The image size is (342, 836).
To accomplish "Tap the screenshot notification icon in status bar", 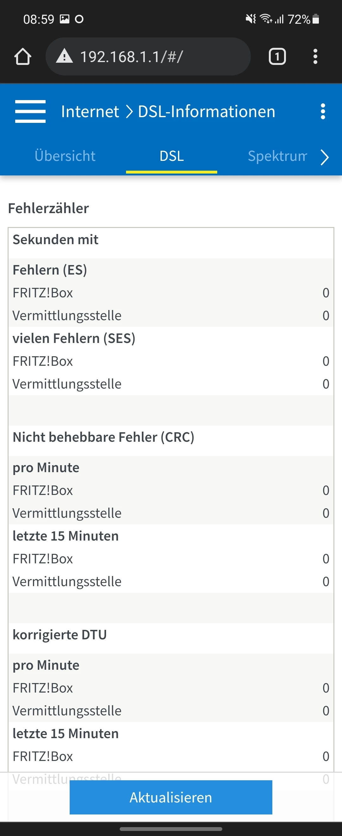I will (65, 19).
